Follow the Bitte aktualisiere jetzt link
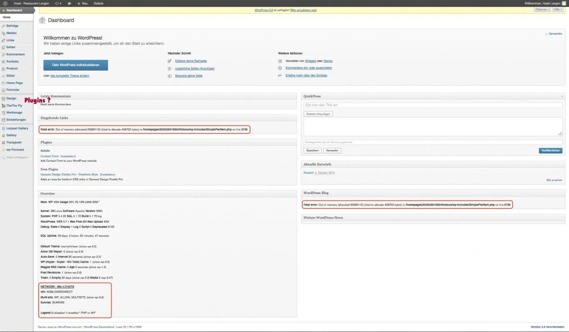Screen dimensions: 569x332 [x=304, y=10]
